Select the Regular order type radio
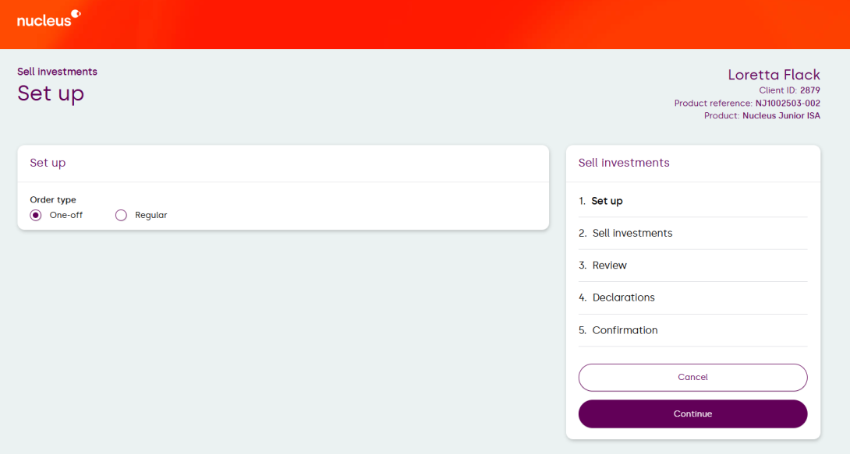 121,216
